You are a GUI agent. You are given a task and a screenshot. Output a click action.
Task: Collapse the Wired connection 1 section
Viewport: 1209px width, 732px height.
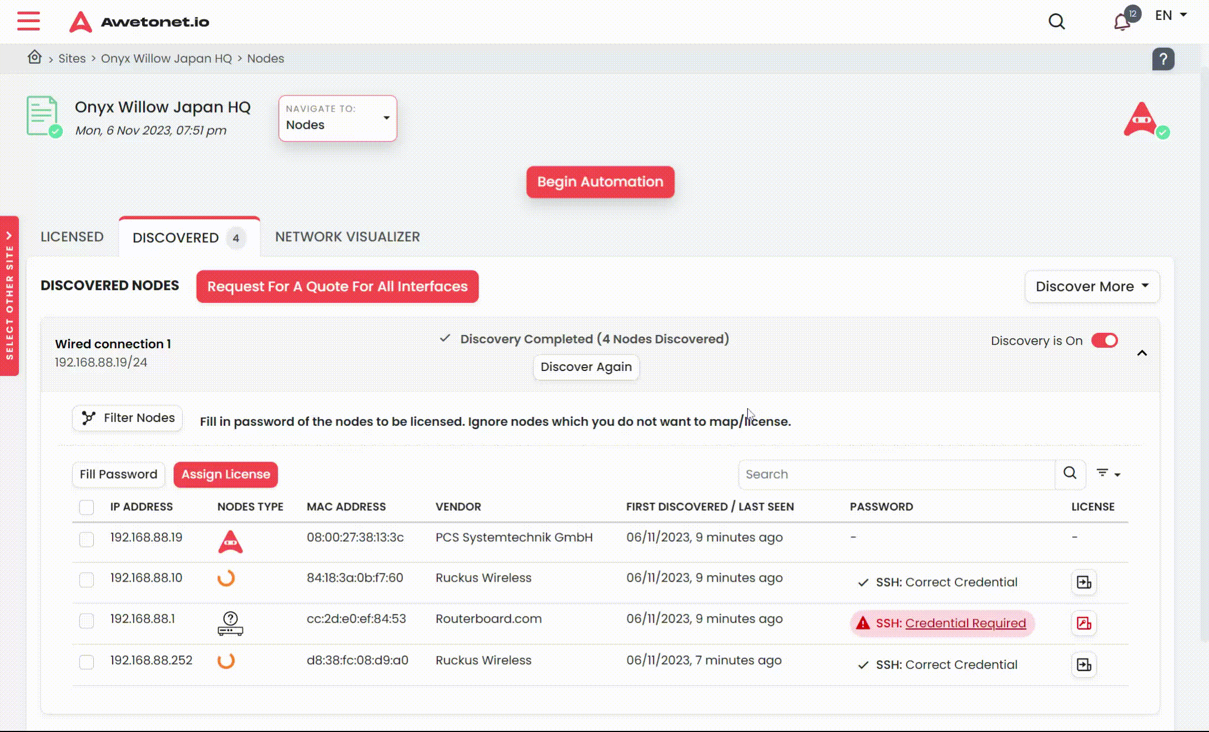tap(1142, 353)
